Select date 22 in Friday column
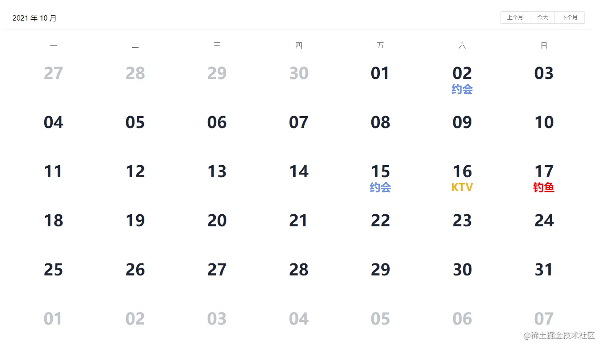The image size is (605, 350). tap(380, 221)
